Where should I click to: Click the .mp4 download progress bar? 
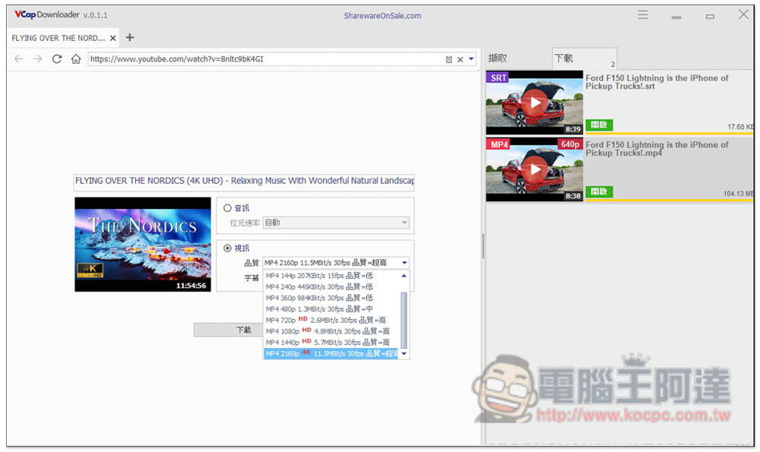(x=669, y=200)
